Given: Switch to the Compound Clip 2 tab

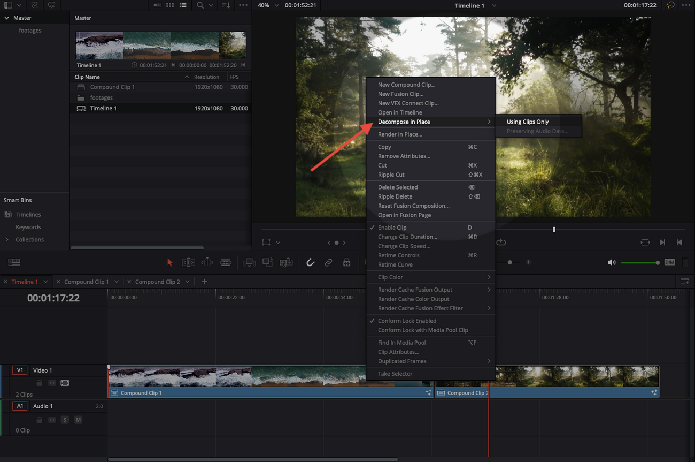Looking at the screenshot, I should (x=157, y=282).
